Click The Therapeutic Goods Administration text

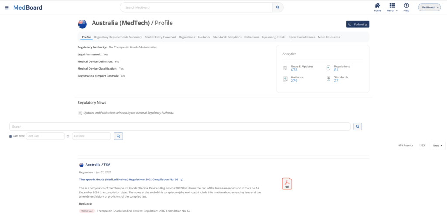133,47
